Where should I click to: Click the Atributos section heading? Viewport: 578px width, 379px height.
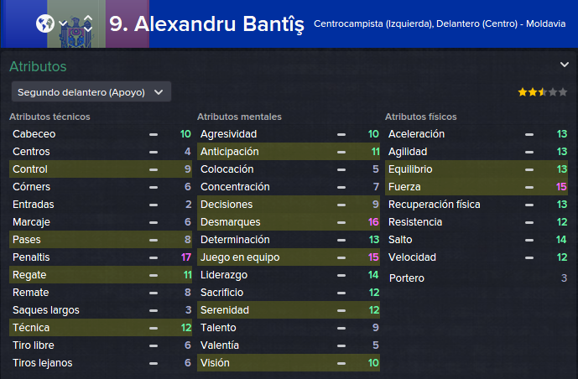click(38, 67)
